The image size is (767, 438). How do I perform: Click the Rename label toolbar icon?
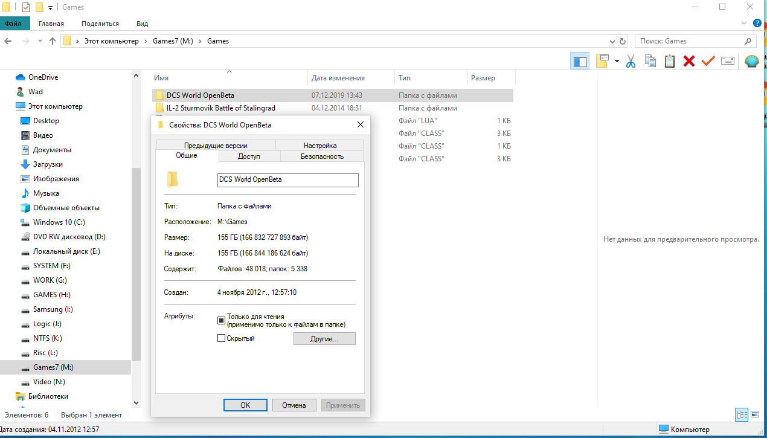click(728, 61)
